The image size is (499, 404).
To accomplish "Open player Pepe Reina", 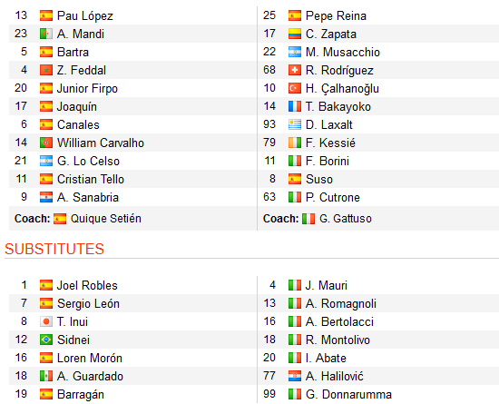I will [336, 15].
